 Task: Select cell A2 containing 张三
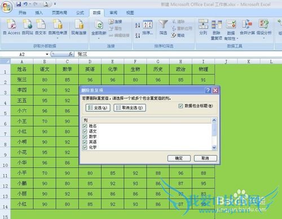click(x=22, y=80)
